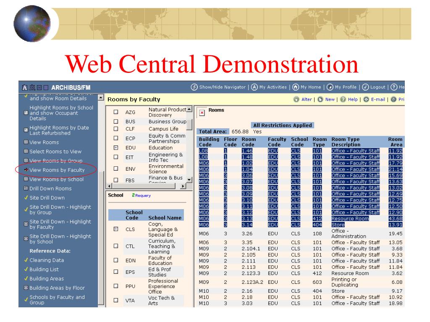Click the Requery link
This screenshot has width=430, height=322.
143,195
